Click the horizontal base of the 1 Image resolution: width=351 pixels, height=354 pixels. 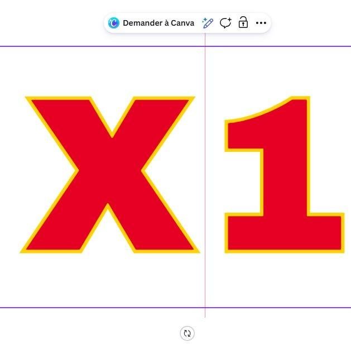tap(285, 233)
